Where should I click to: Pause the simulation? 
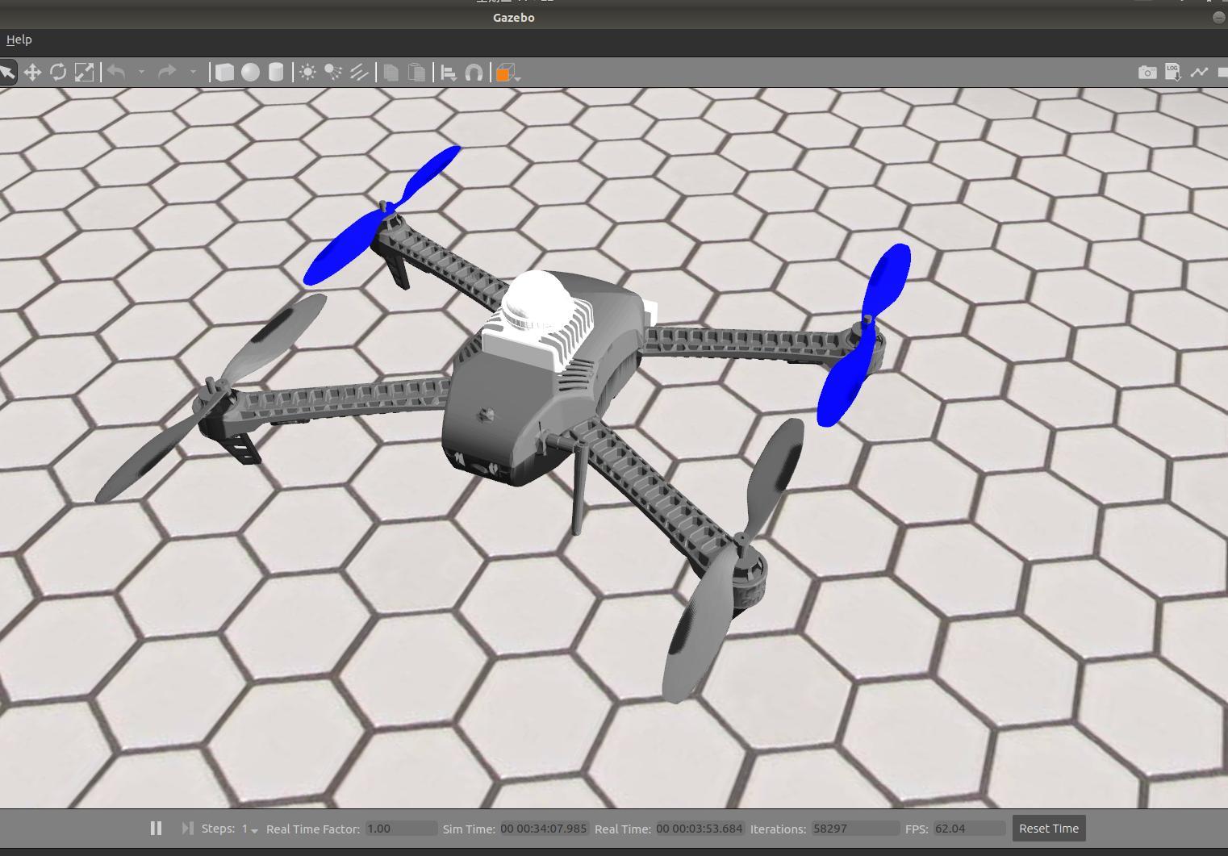tap(156, 828)
